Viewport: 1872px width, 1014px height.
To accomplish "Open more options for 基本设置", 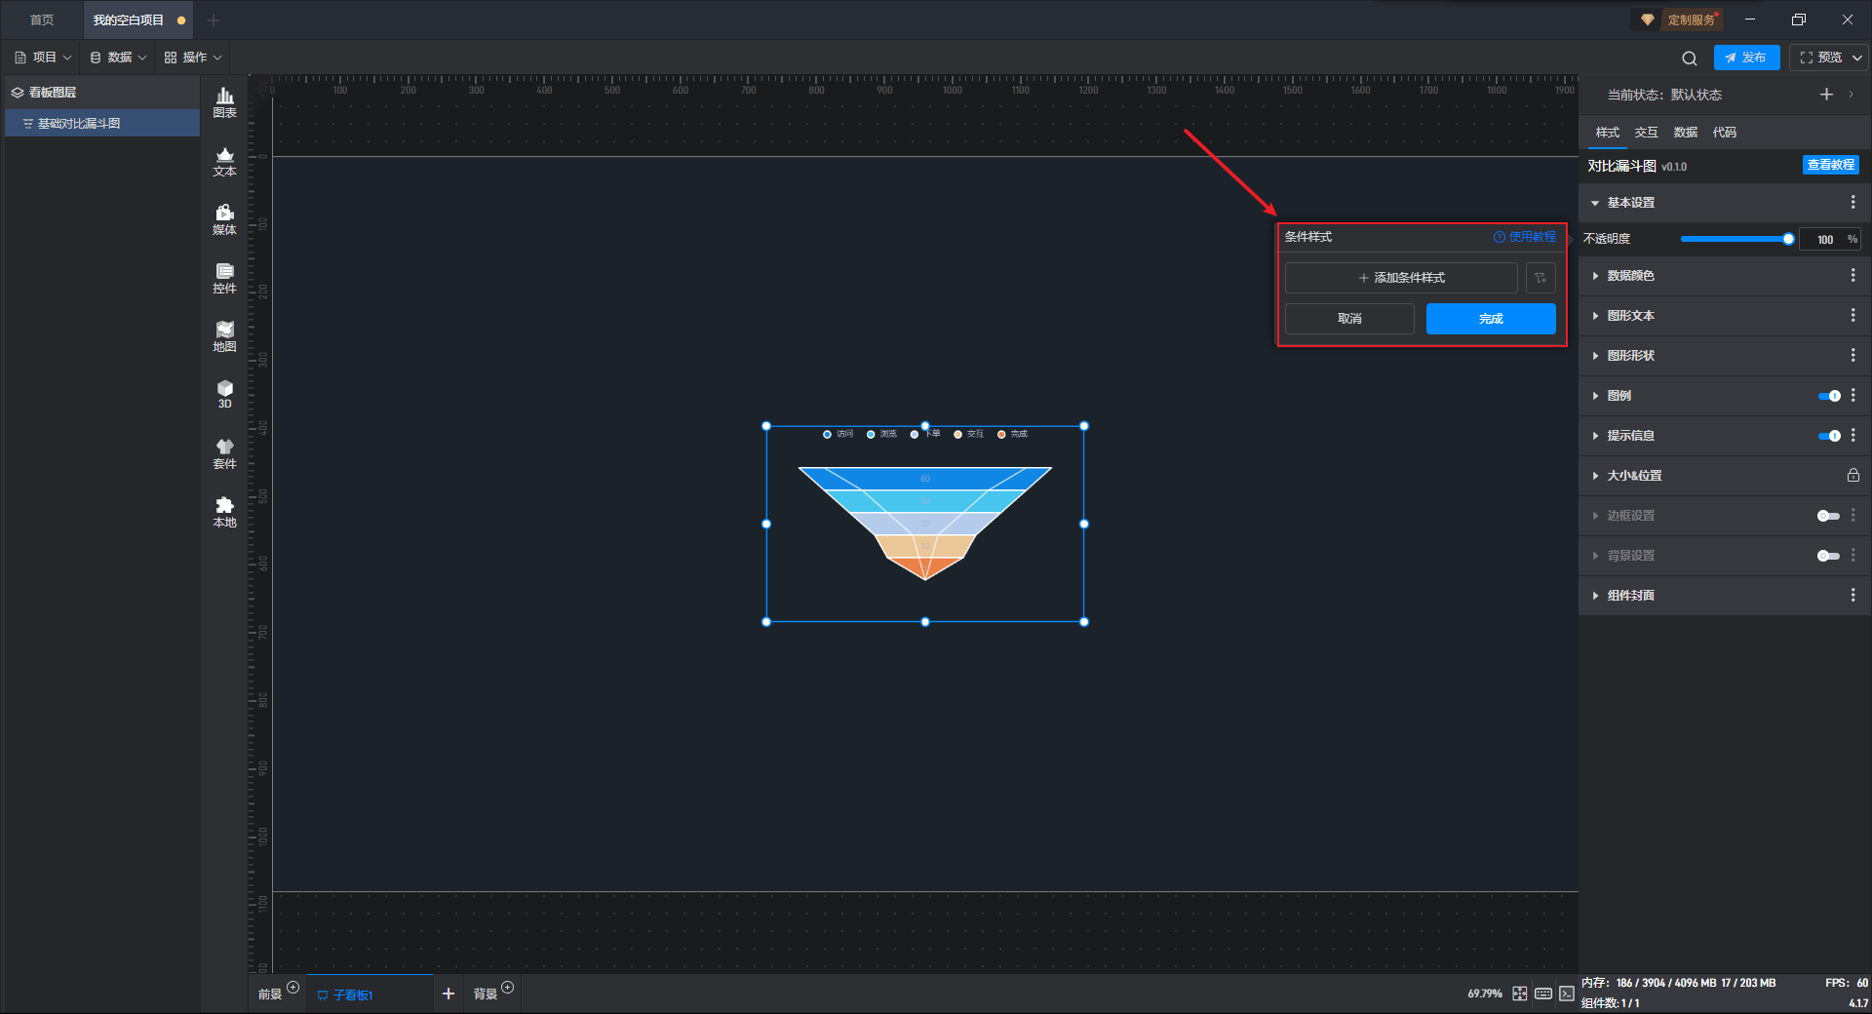I will pyautogui.click(x=1852, y=202).
